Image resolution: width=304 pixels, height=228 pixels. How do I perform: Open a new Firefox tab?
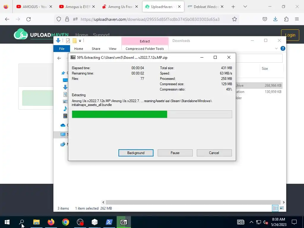tap(233, 7)
